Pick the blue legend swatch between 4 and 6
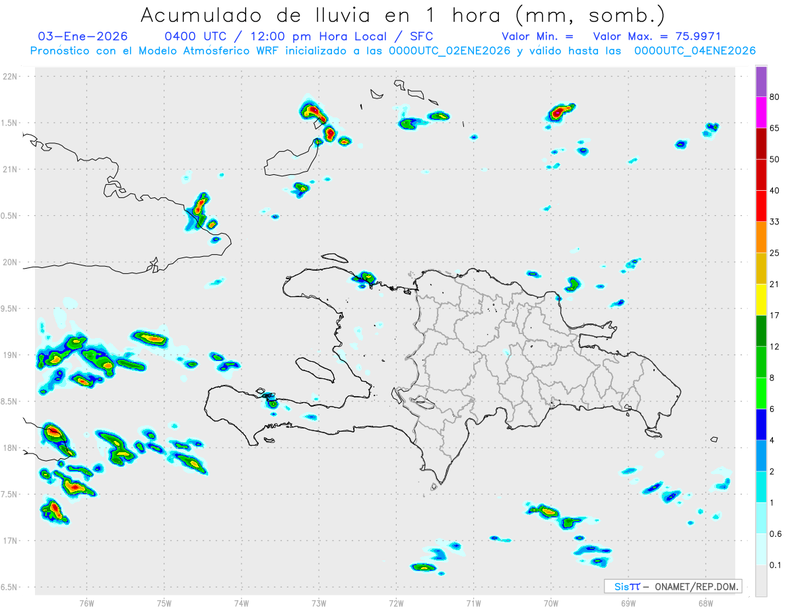The width and height of the screenshot is (792, 612). pos(761,425)
